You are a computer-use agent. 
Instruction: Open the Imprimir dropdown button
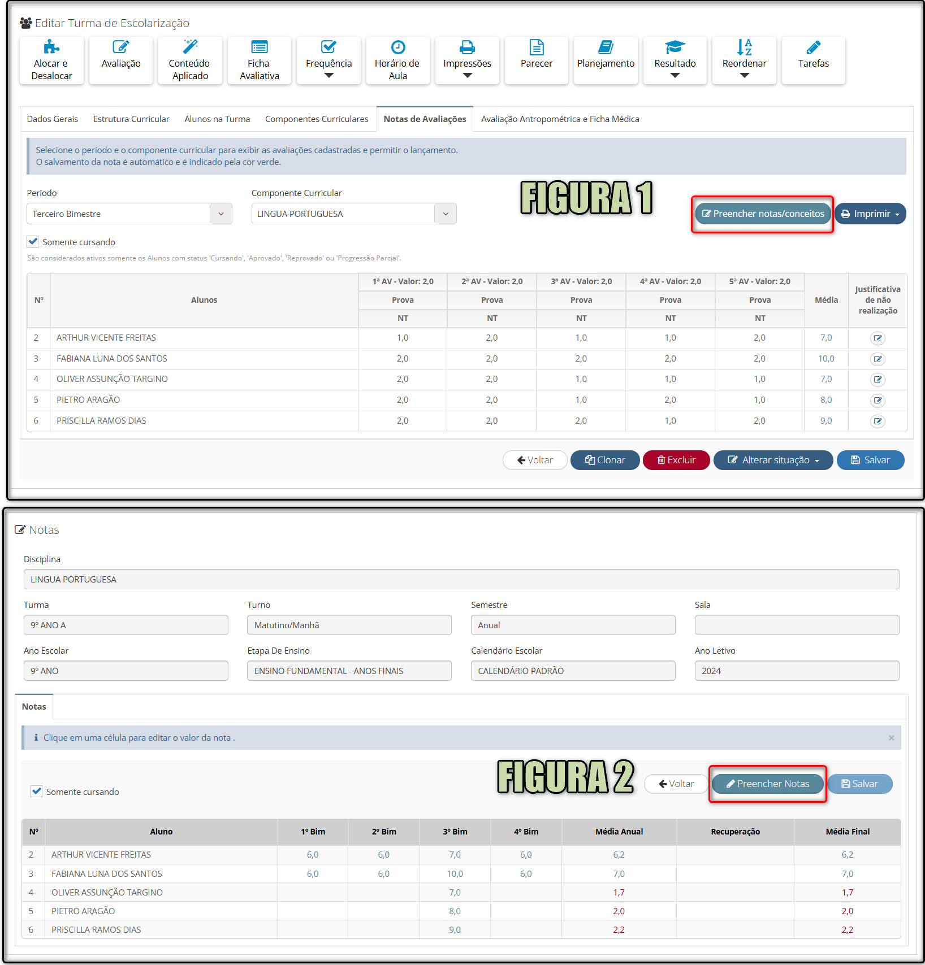tap(870, 214)
